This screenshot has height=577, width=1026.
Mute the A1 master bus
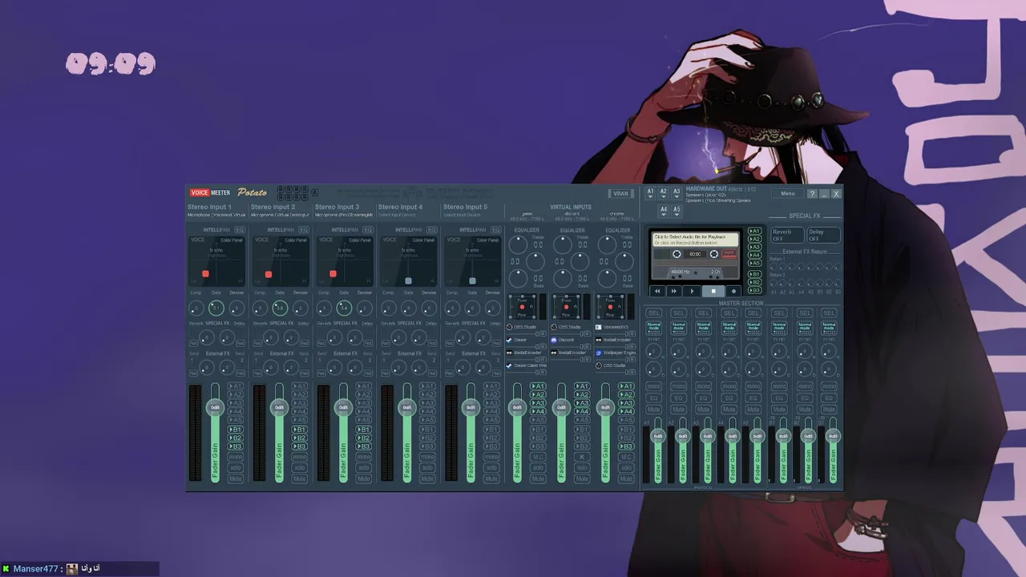(x=654, y=409)
